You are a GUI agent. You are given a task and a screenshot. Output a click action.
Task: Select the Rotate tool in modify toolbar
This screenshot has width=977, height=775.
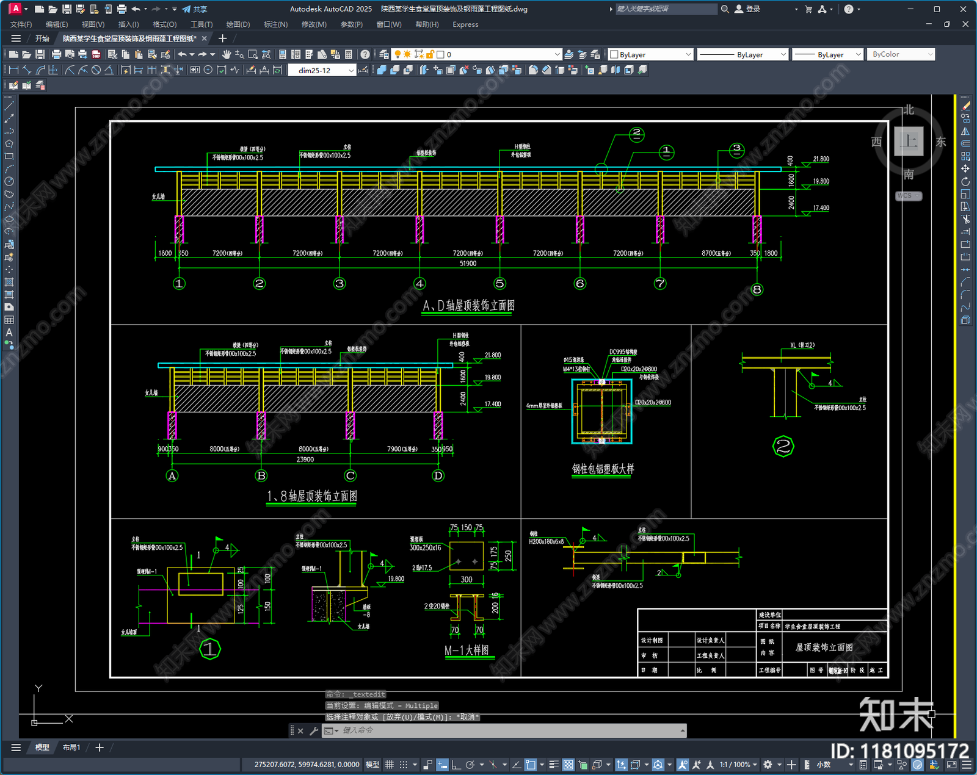coord(965,181)
